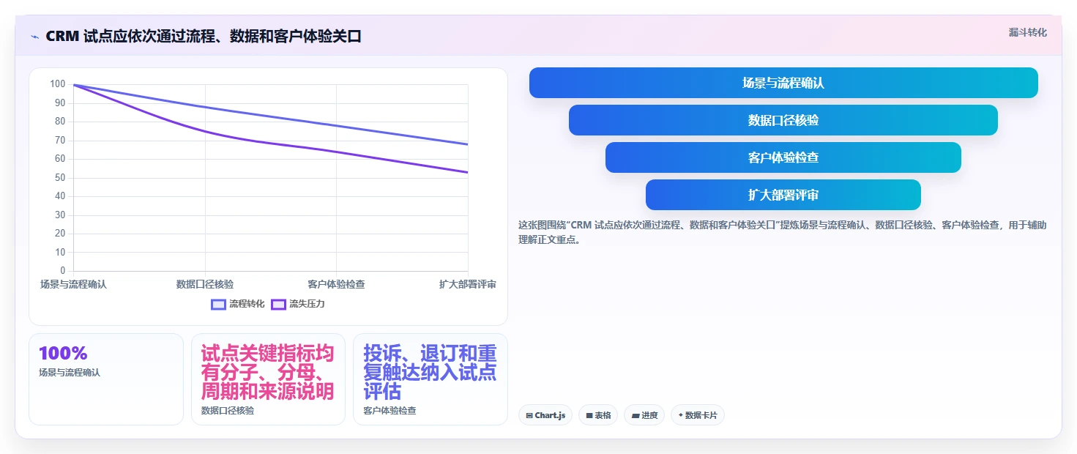Click the description paragraph starting 这张图围绕
This screenshot has width=1077, height=454.
(783, 232)
